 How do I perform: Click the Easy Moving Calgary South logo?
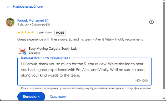click(x=22, y=51)
